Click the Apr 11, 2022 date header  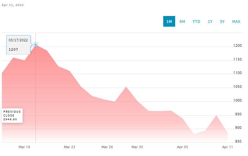pos(13,5)
